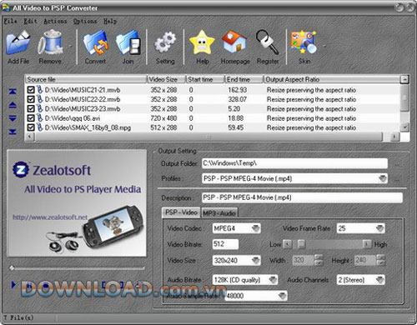This screenshot has height=325, width=417.
Task: Click the 720 x 480 video size cell
Action: [x=163, y=118]
